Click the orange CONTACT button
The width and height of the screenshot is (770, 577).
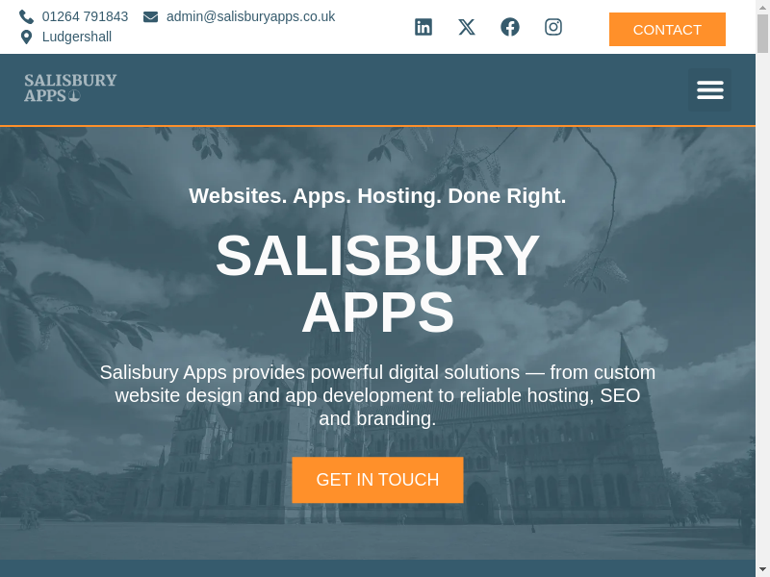point(667,30)
